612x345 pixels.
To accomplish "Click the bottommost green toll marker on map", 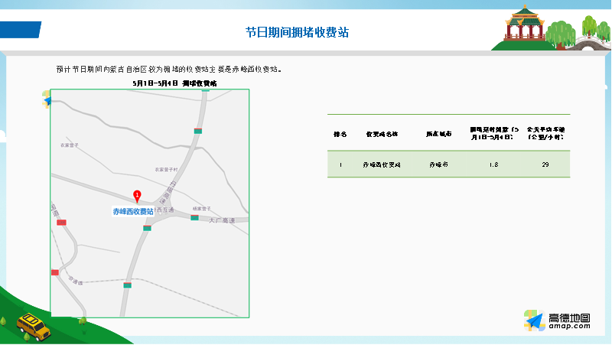I will [x=128, y=285].
